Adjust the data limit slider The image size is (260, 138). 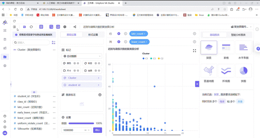[x=81, y=123]
